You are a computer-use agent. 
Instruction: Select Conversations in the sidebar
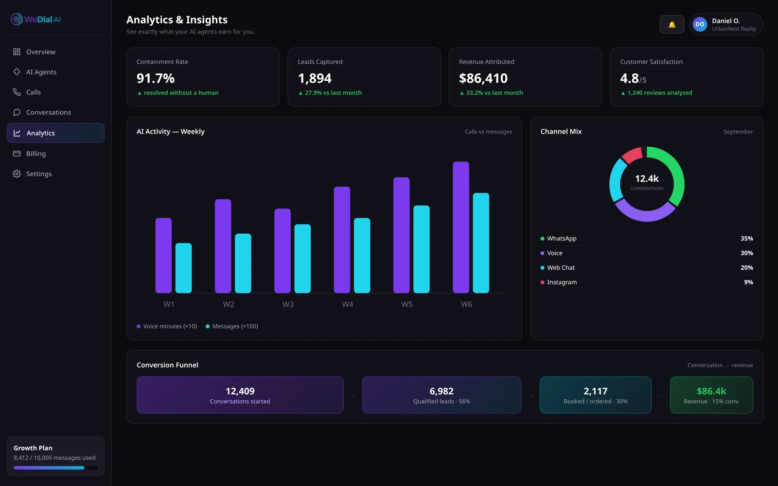(55, 112)
